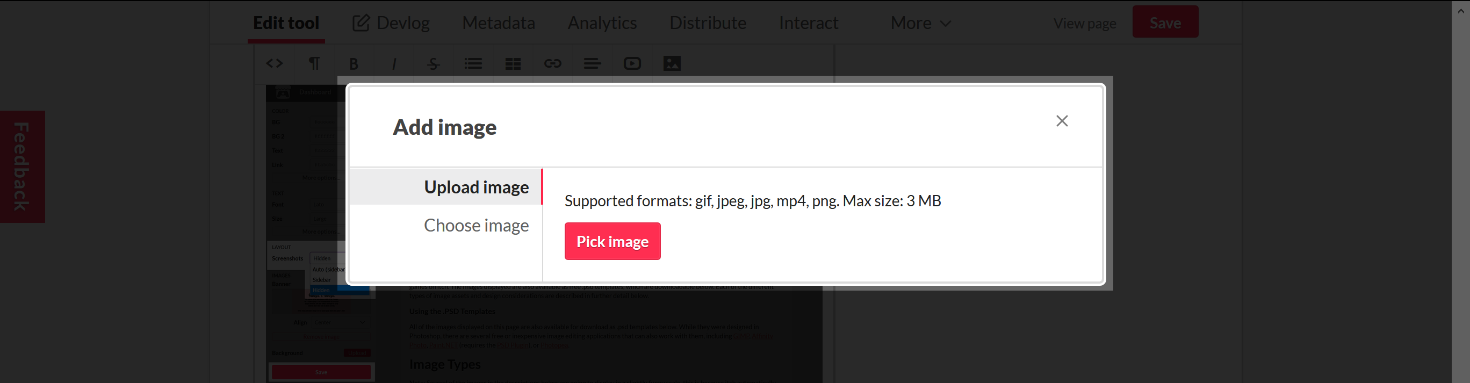Image resolution: width=1470 pixels, height=383 pixels.
Task: Insert a link with the chain icon
Action: 552,63
